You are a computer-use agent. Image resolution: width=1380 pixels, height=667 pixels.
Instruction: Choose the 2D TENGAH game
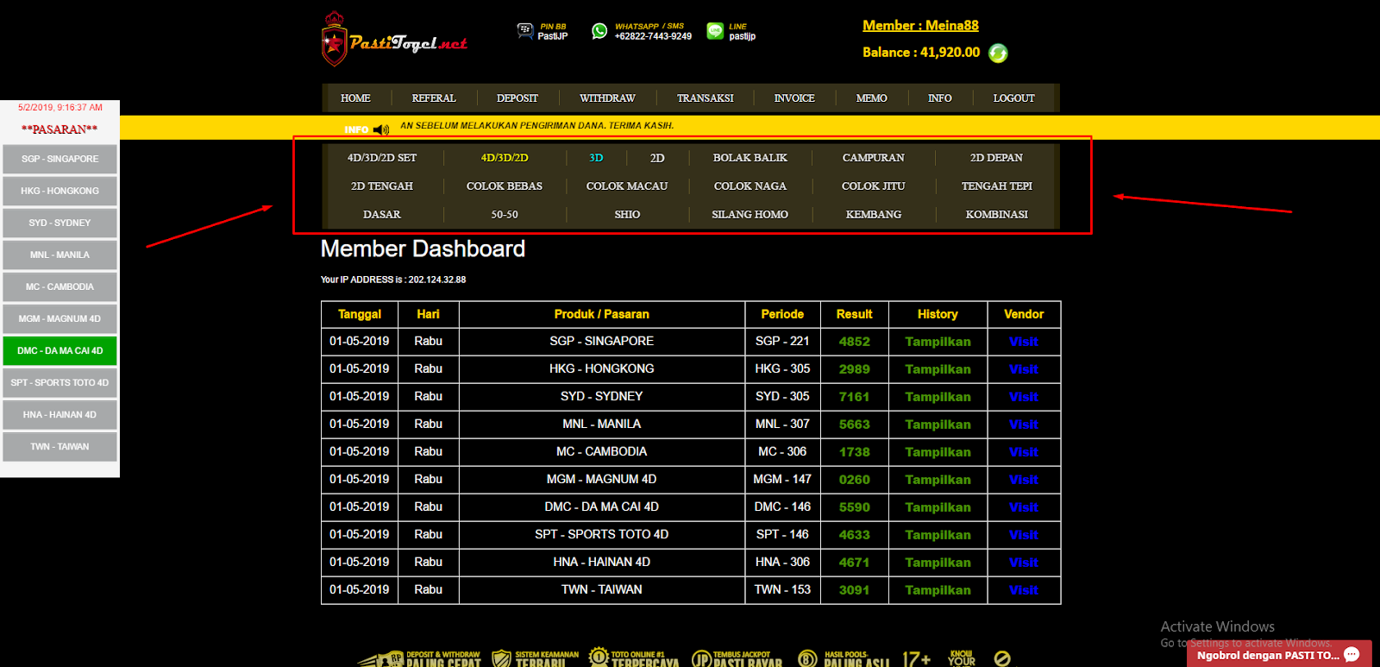click(382, 186)
